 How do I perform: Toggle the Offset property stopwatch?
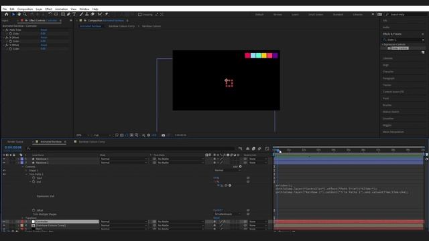pyautogui.click(x=34, y=210)
